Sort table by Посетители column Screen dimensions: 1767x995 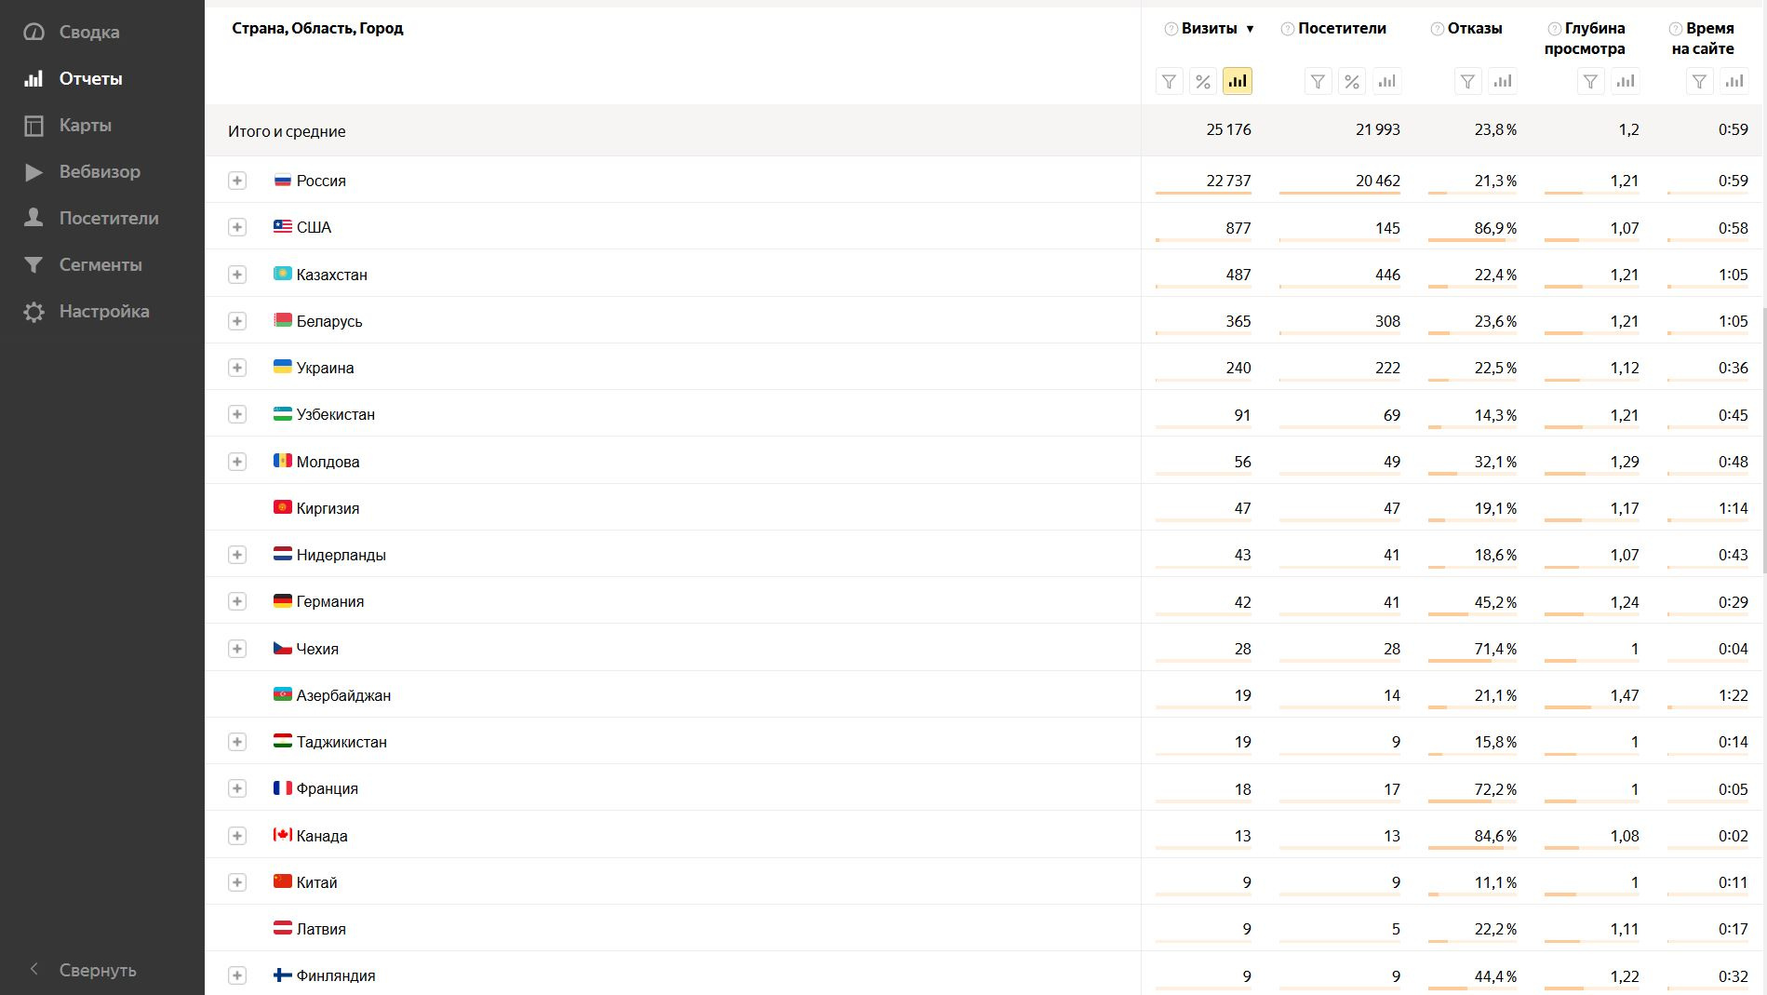(x=1342, y=29)
